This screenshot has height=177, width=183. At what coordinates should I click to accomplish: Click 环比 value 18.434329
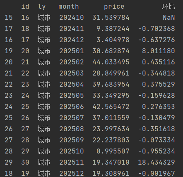pyautogui.click(x=157, y=163)
